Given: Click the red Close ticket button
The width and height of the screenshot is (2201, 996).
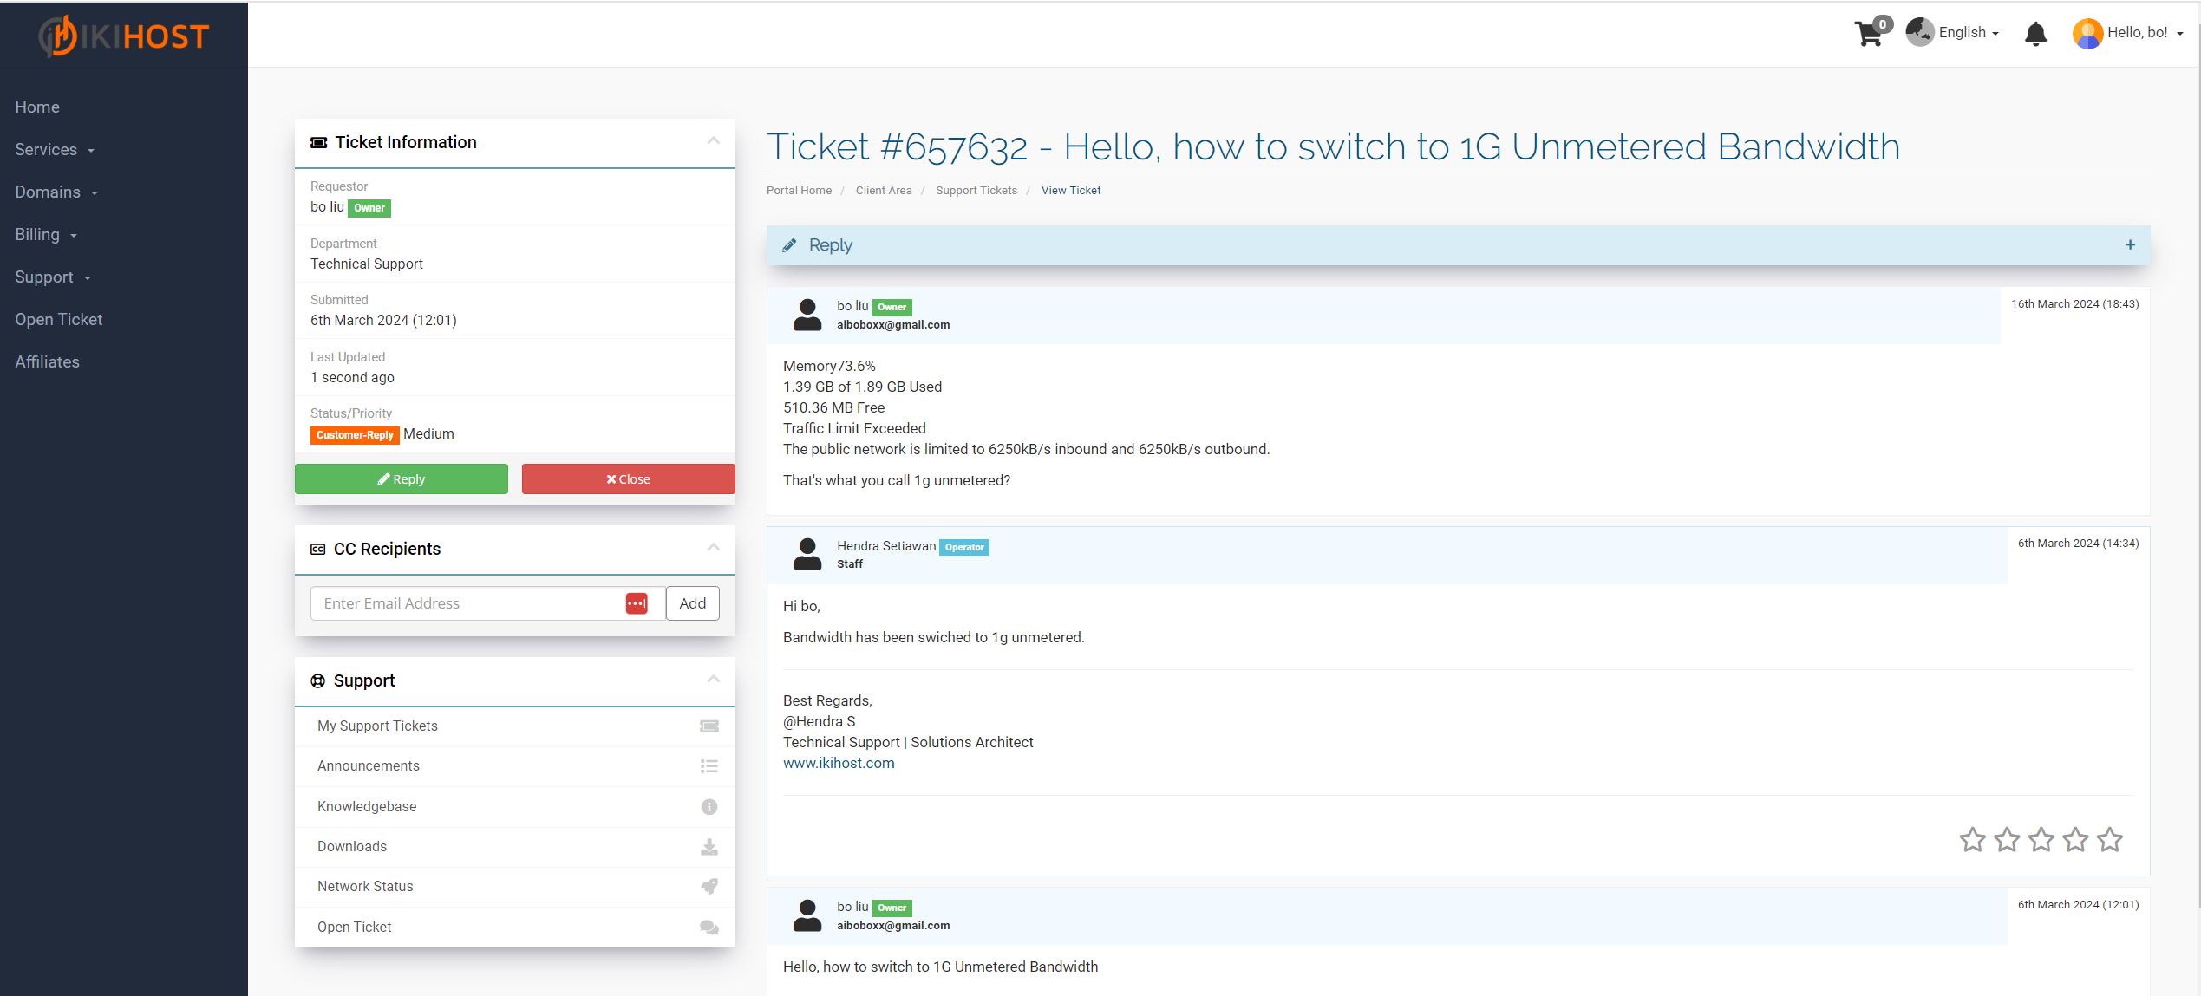Looking at the screenshot, I should (628, 479).
